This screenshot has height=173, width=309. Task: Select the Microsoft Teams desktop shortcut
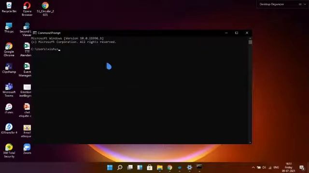click(x=9, y=90)
